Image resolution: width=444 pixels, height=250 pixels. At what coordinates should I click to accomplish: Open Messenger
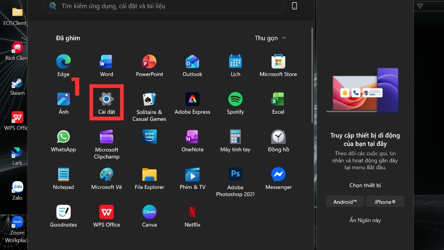278,174
